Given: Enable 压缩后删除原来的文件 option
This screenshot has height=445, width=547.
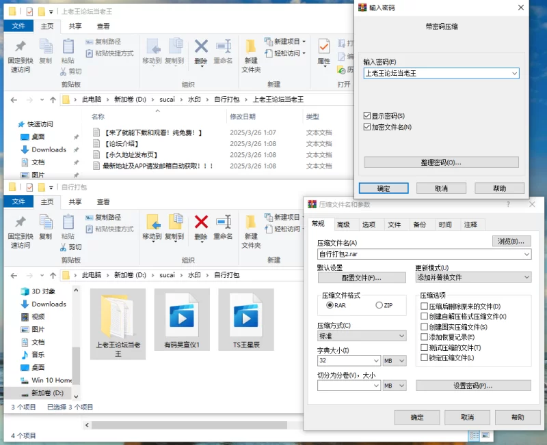Looking at the screenshot, I should [425, 307].
